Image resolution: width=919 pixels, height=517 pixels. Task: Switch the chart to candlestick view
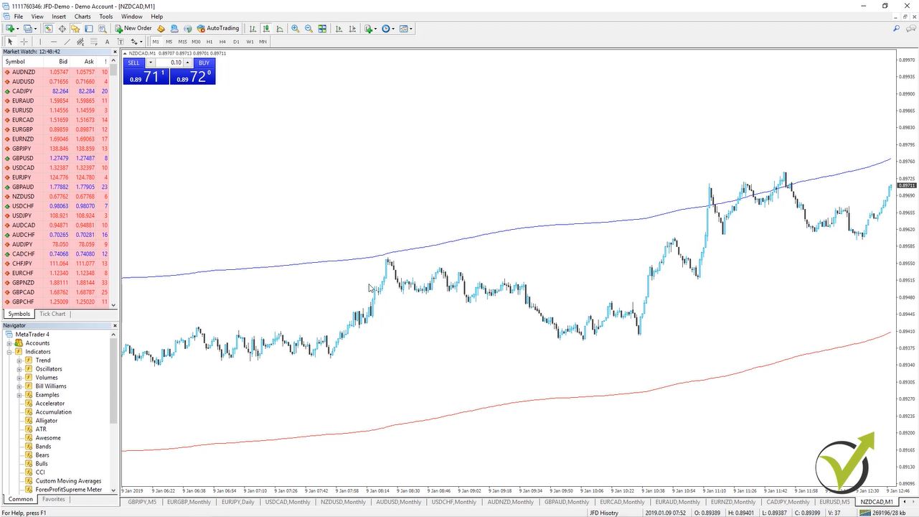point(265,29)
